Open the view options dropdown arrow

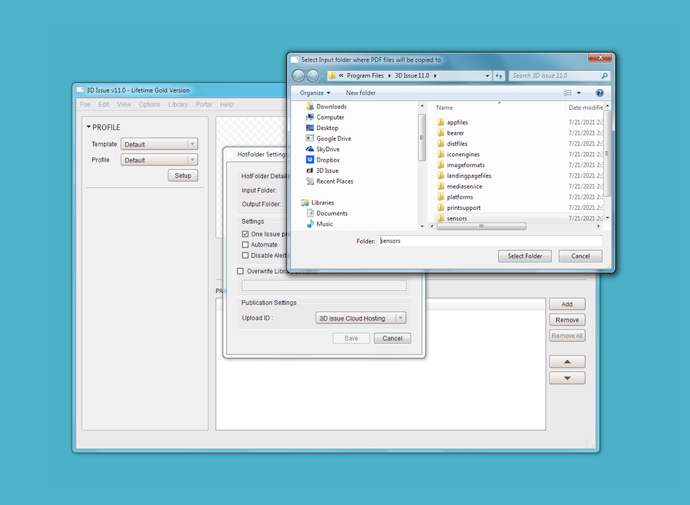(579, 93)
